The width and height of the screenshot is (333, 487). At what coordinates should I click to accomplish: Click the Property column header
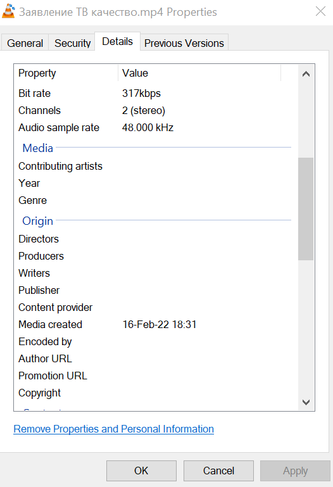pos(66,73)
